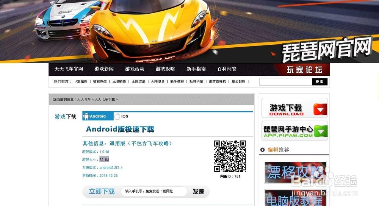This screenshot has width=379, height=206.
Task: Open 游戏新闻 in the navigation bar
Action: pos(104,69)
